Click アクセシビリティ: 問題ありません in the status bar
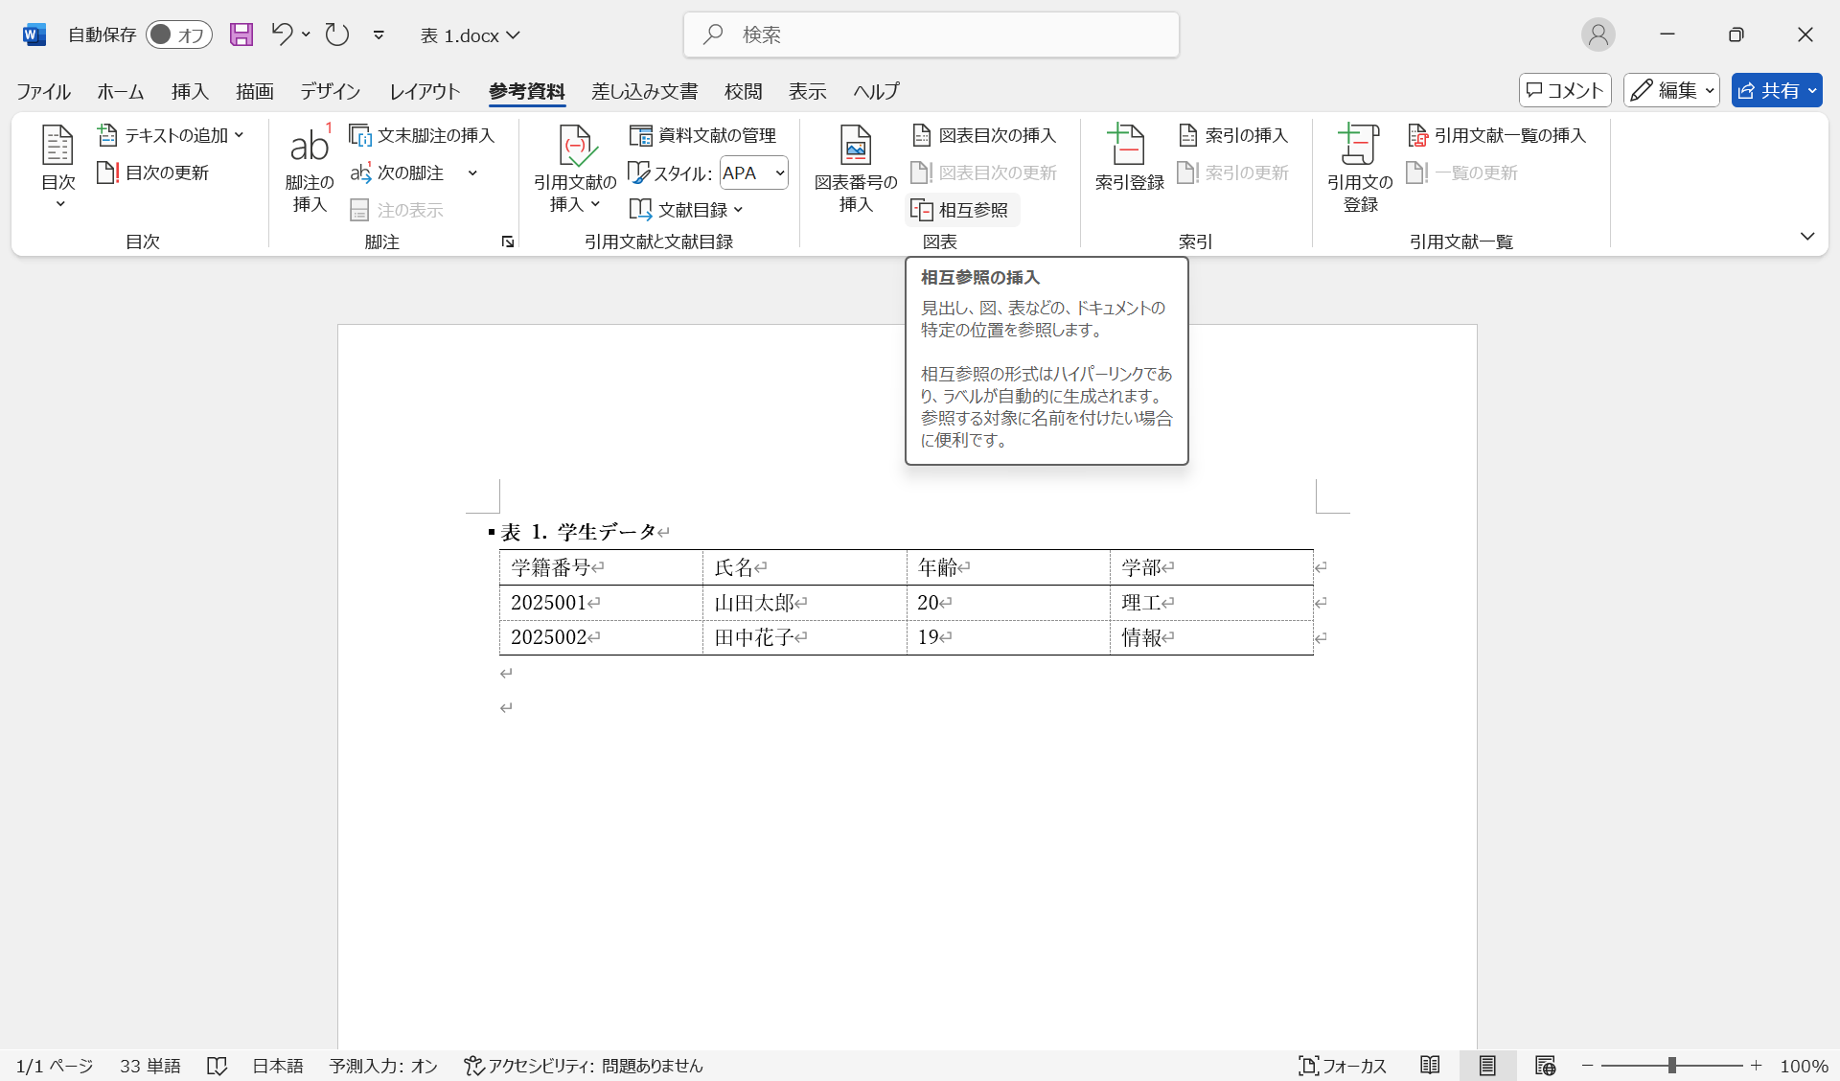1840x1081 pixels. pos(583,1065)
